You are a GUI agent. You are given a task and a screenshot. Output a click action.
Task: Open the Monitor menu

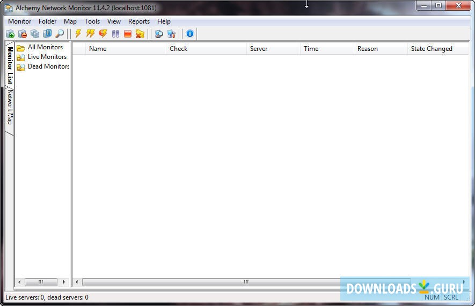(x=20, y=21)
